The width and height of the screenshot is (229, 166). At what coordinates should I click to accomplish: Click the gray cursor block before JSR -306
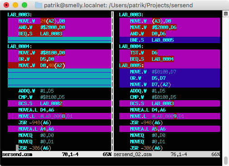click(17, 148)
